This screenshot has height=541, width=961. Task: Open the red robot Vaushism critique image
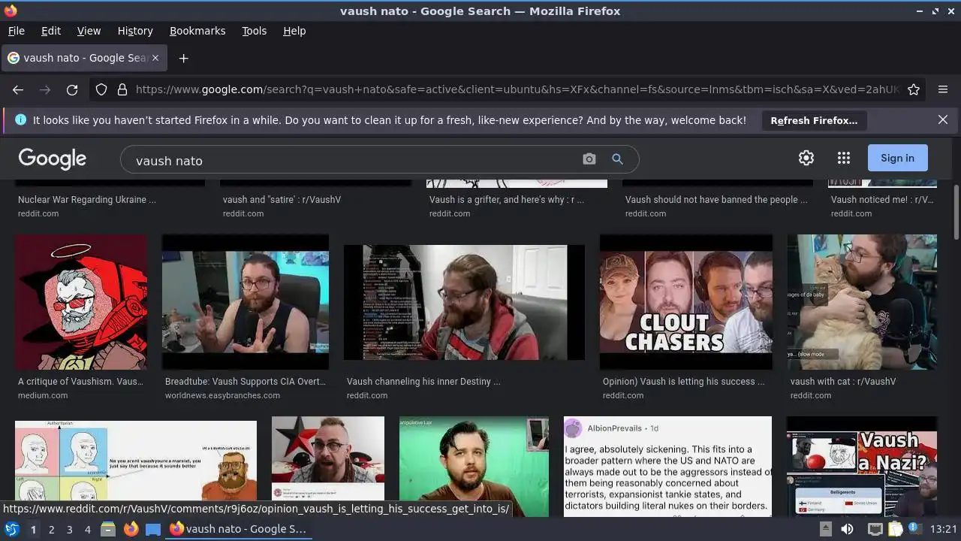pos(81,302)
